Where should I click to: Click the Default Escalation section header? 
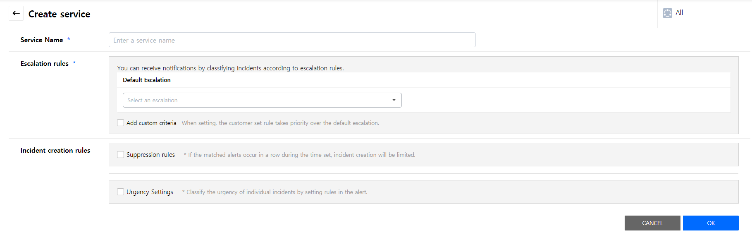[147, 80]
